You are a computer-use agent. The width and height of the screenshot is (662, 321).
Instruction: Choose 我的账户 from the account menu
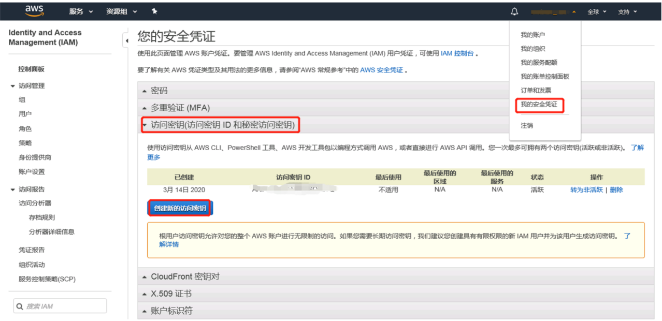pyautogui.click(x=533, y=35)
